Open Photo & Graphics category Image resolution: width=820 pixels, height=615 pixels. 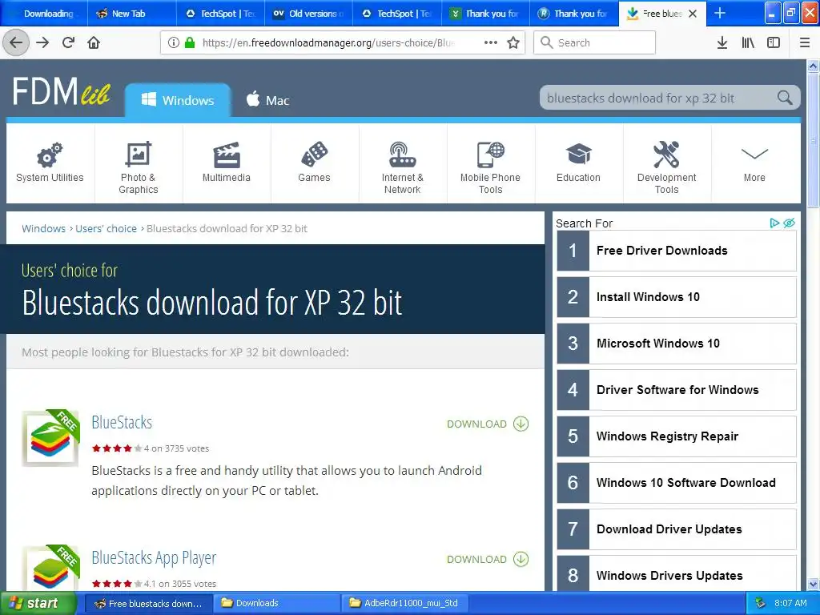(138, 163)
